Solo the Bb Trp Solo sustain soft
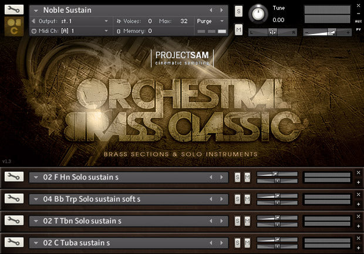 click(x=237, y=199)
